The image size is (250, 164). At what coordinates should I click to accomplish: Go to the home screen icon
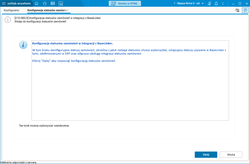(x=36, y=3)
